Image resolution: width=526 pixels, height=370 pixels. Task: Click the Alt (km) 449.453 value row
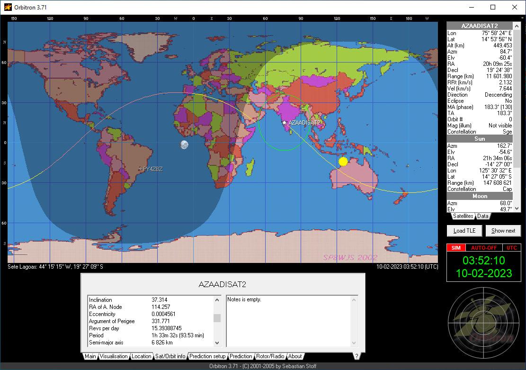[480, 45]
